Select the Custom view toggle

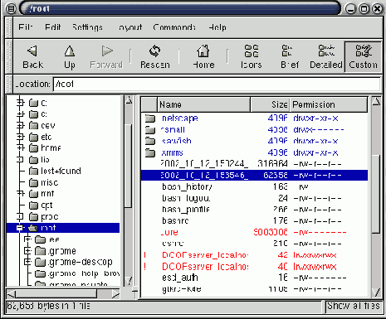[363, 57]
